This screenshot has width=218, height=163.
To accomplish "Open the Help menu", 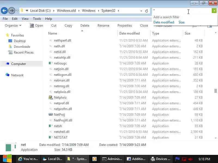I will point(49,19).
